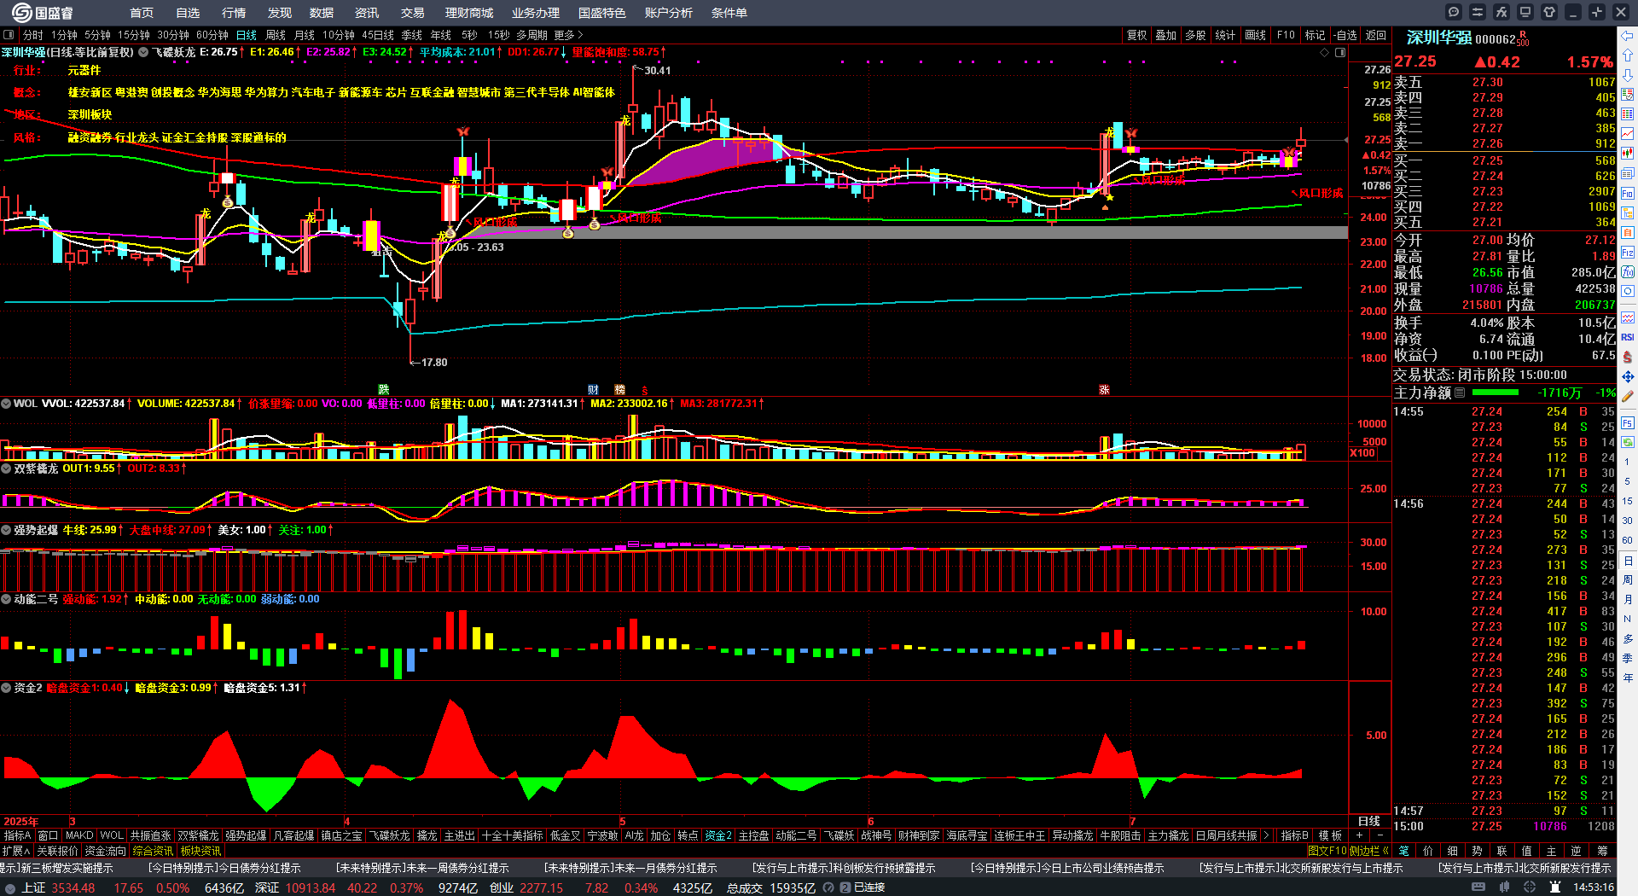Screen dimensions: 1638x896
Task: Collapse the 侧边栏 sidebar toggle
Action: point(1369,851)
